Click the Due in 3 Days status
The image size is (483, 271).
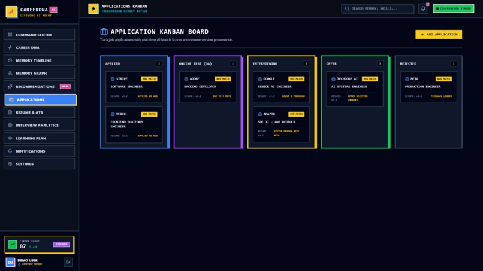pos(222,96)
